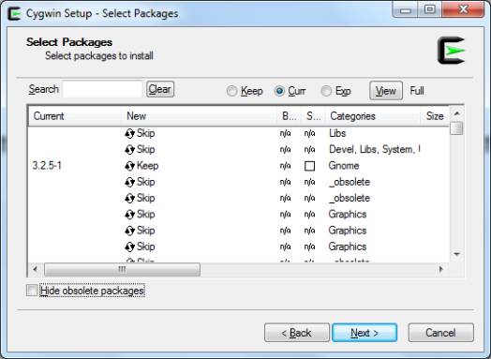
Task: Sort by the Current column header
Action: click(x=75, y=116)
